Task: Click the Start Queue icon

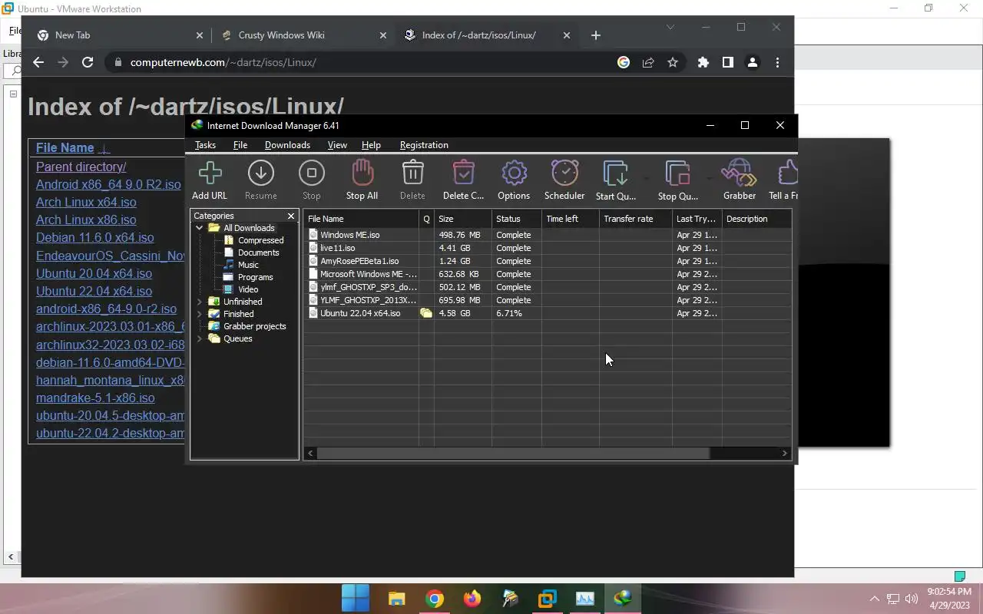Action: coord(616,173)
